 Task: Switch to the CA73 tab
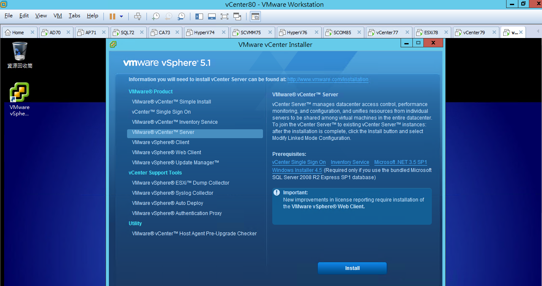coord(165,33)
